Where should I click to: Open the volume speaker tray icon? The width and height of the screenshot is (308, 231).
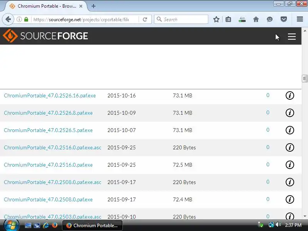[x=278, y=224]
